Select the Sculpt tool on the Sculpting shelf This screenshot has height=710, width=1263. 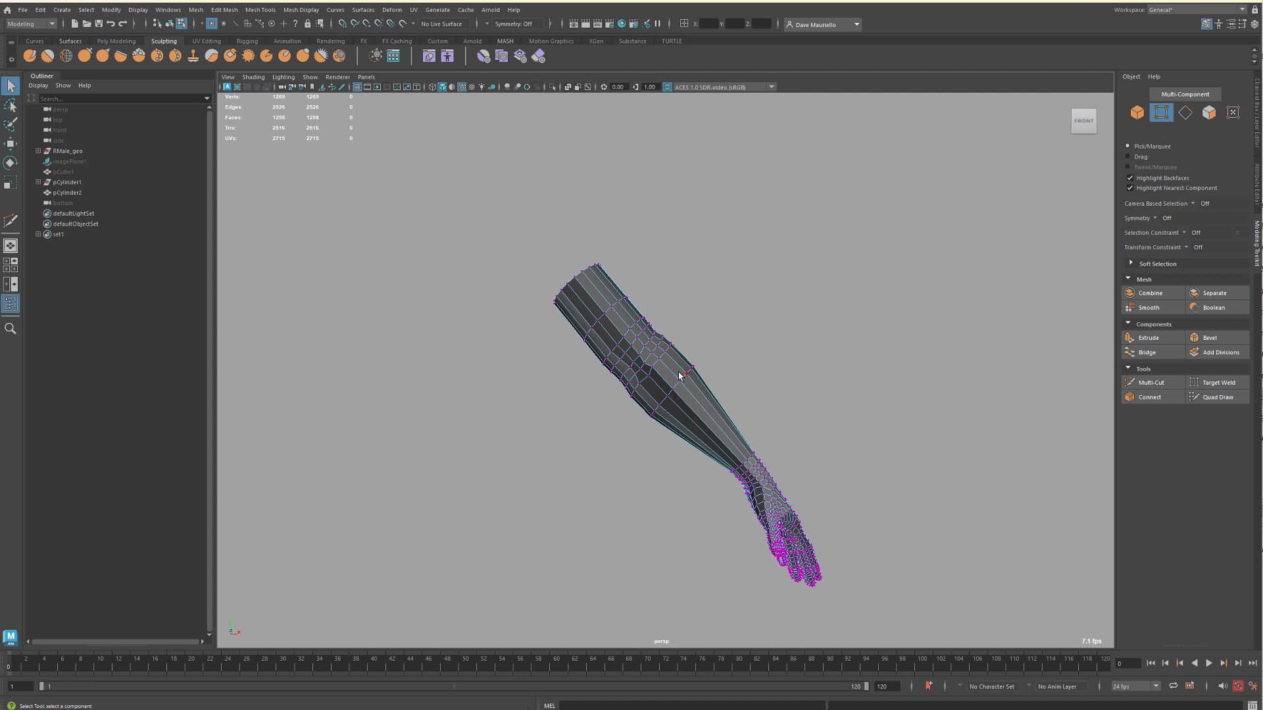[30, 57]
